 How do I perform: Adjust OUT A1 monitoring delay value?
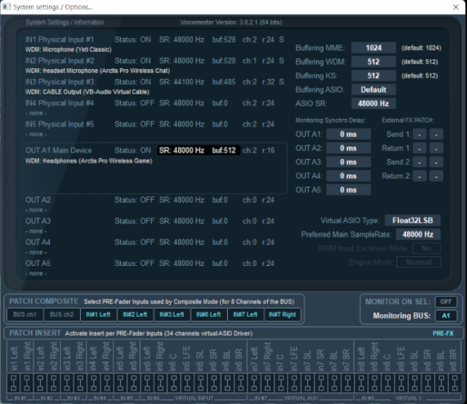point(348,134)
